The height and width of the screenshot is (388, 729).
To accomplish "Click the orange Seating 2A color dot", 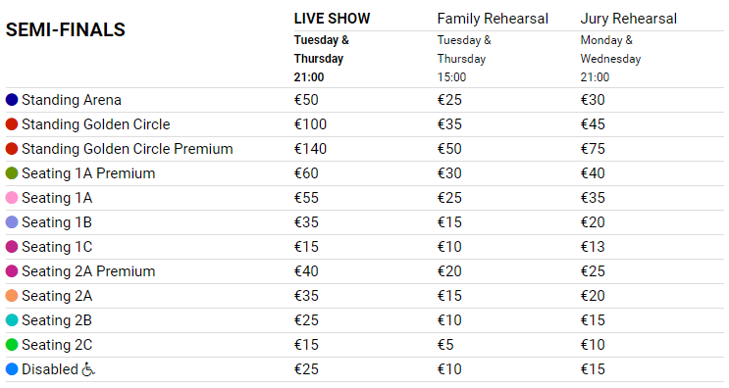I will (12, 296).
